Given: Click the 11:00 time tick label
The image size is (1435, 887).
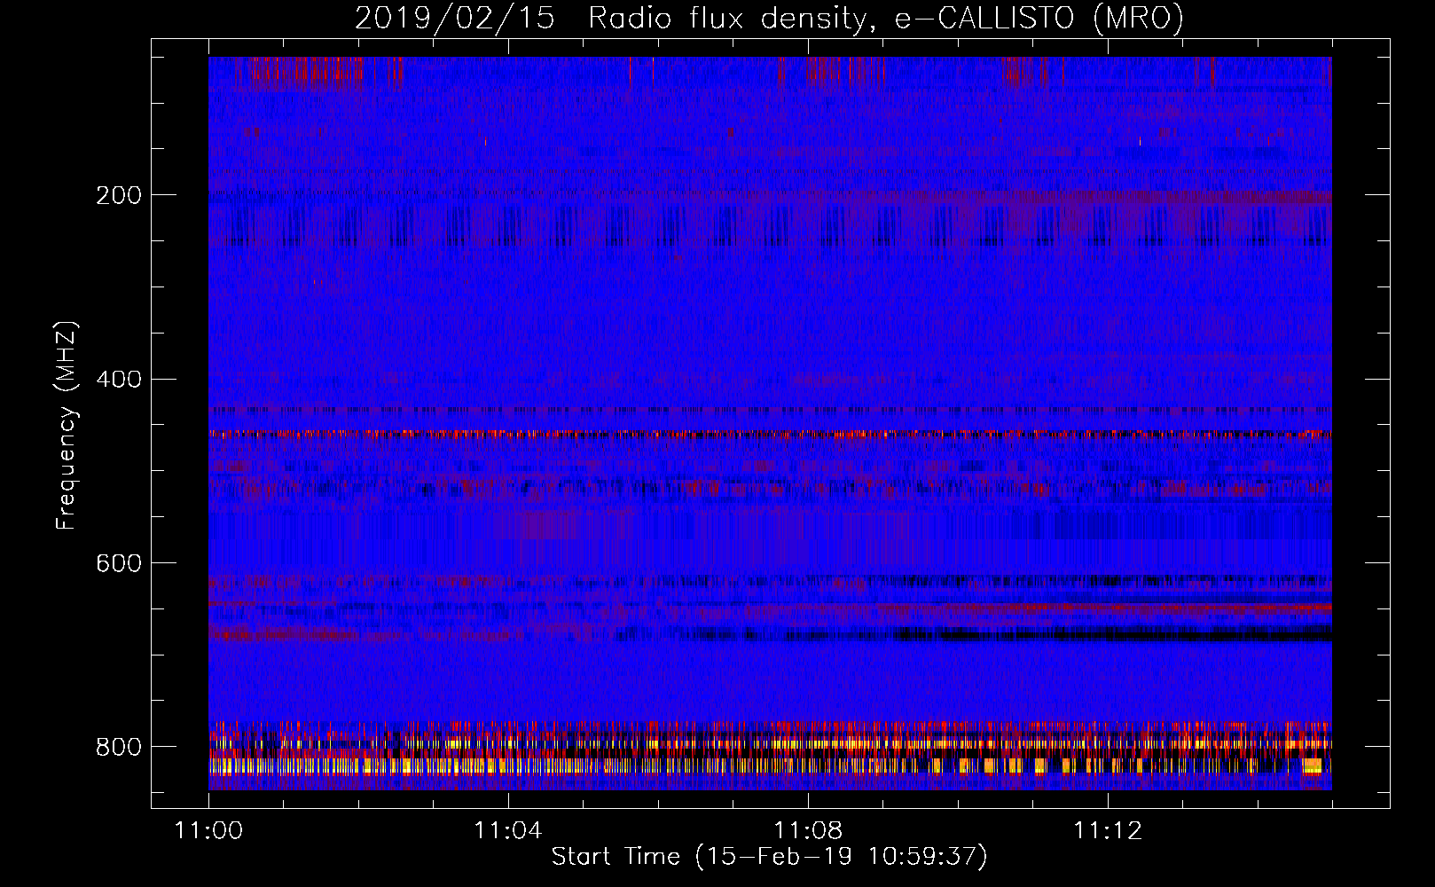Looking at the screenshot, I should [x=208, y=830].
